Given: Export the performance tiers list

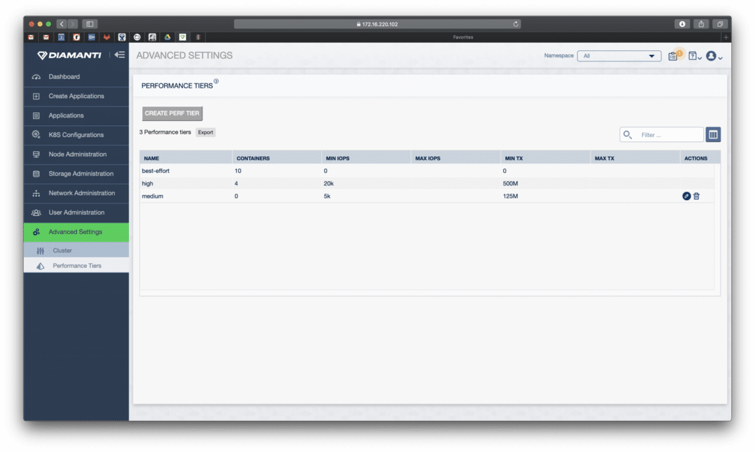Looking at the screenshot, I should [206, 132].
